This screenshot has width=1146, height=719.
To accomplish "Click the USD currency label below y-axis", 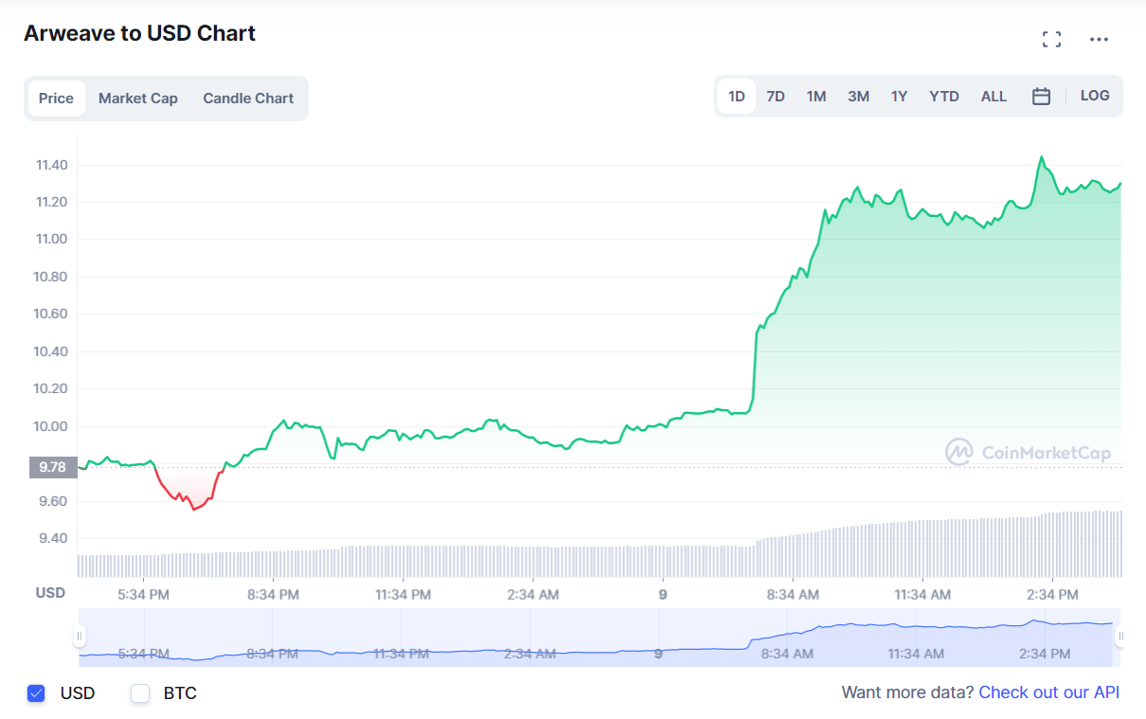I will (x=50, y=593).
